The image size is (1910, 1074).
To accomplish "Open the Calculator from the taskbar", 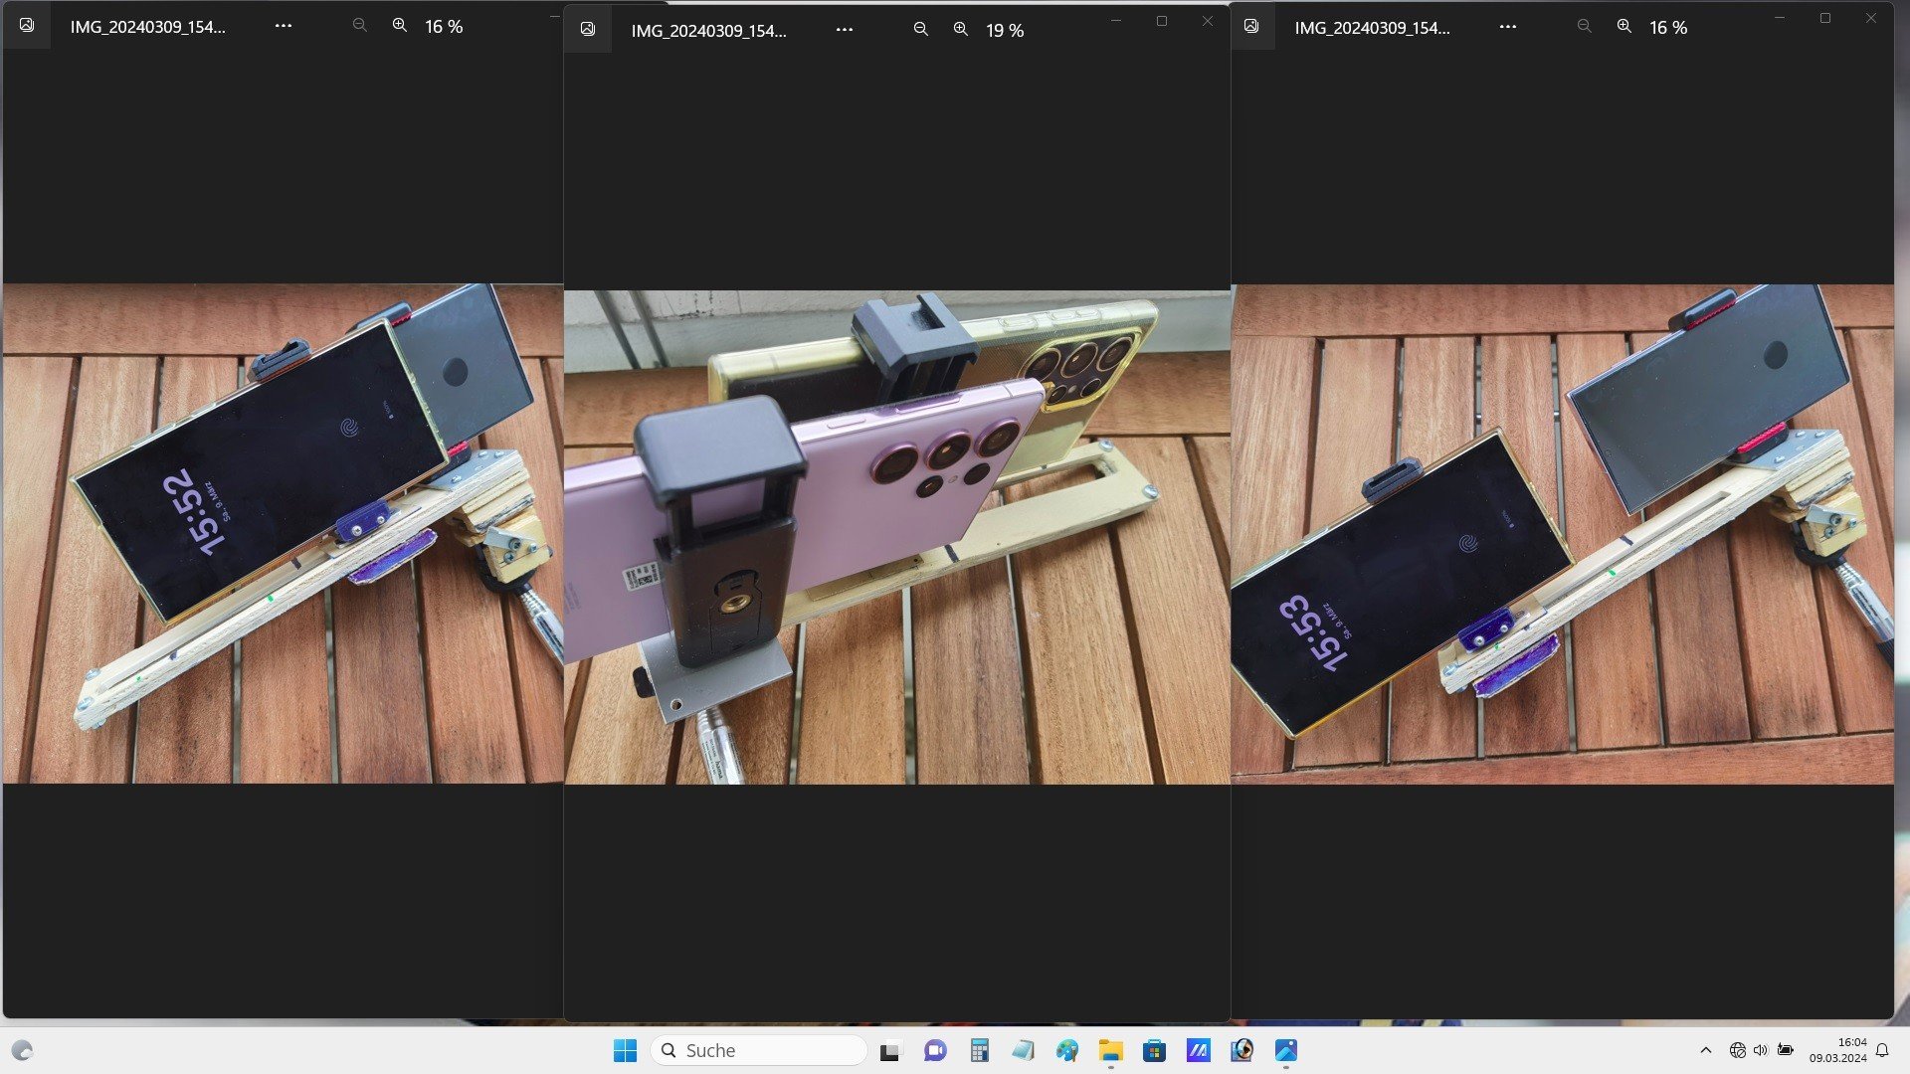I will (980, 1050).
